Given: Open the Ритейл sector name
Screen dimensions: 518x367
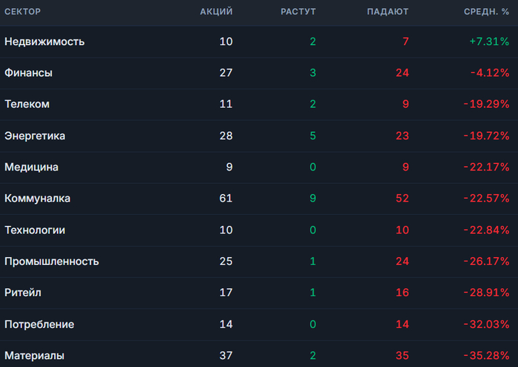Looking at the screenshot, I should [x=23, y=293].
